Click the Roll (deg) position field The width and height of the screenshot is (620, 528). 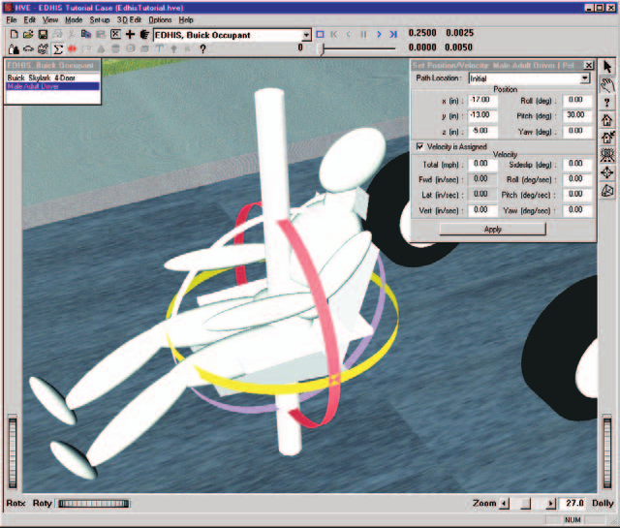point(577,100)
